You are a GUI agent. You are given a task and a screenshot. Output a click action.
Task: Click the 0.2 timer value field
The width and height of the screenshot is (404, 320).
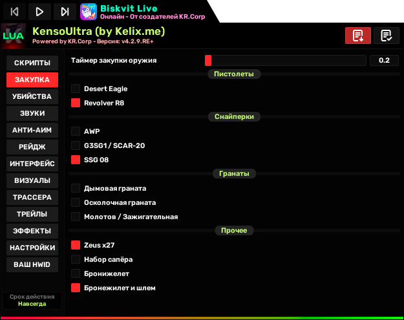[x=384, y=61]
